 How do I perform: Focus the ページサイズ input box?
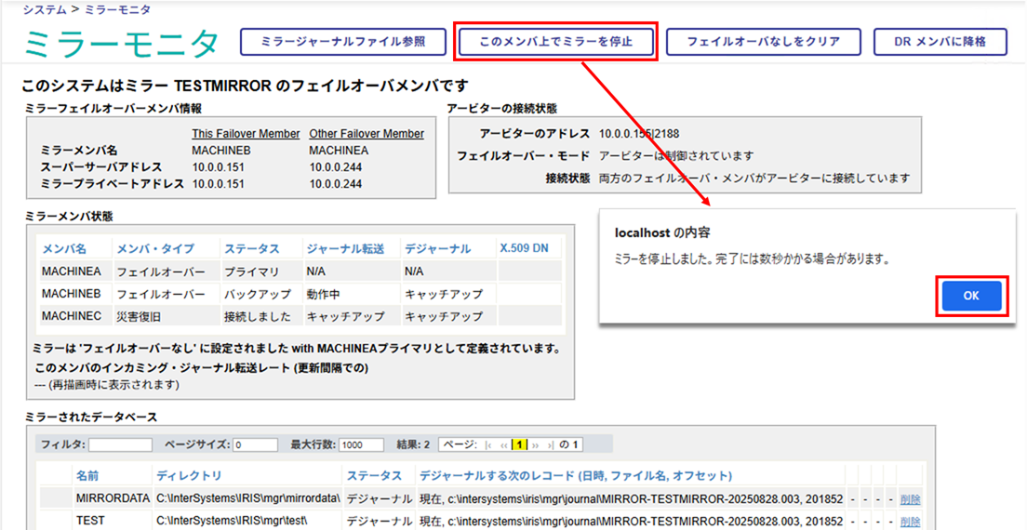pos(255,445)
